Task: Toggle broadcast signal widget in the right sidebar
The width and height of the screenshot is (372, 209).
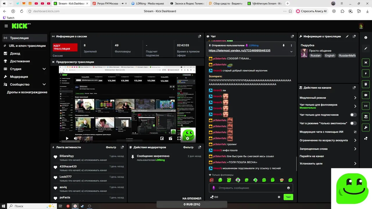Action: (366, 106)
